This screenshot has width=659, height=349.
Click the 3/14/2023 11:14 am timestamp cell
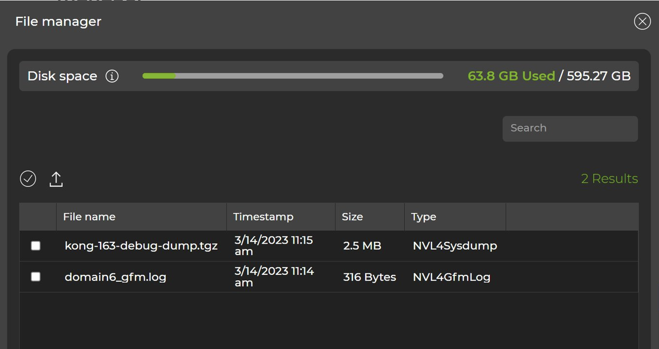[x=274, y=277]
